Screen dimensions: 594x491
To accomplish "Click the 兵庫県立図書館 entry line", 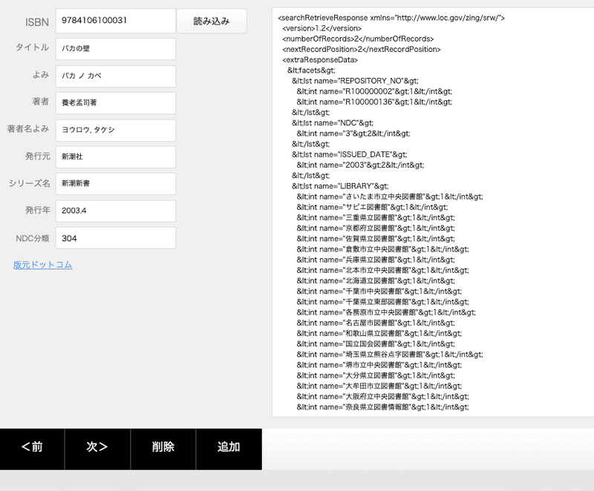I will click(376, 260).
